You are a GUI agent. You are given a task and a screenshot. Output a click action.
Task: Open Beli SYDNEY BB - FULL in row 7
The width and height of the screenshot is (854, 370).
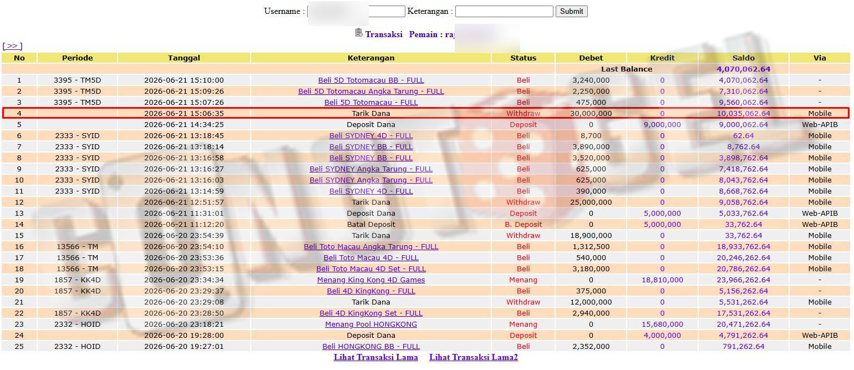click(x=371, y=146)
